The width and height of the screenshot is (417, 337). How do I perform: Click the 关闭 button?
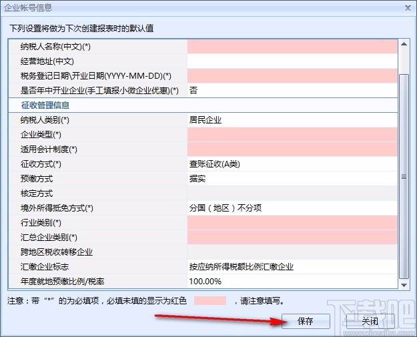click(370, 321)
